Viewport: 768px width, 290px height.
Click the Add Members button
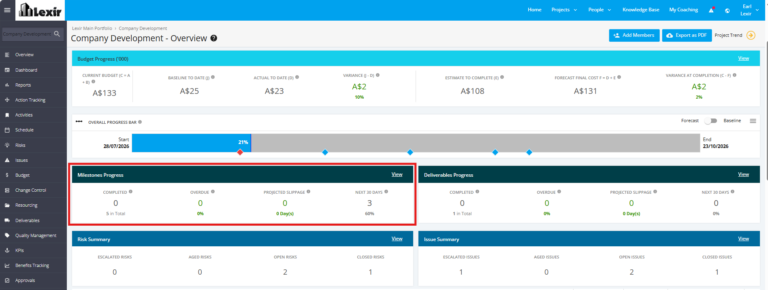point(634,35)
